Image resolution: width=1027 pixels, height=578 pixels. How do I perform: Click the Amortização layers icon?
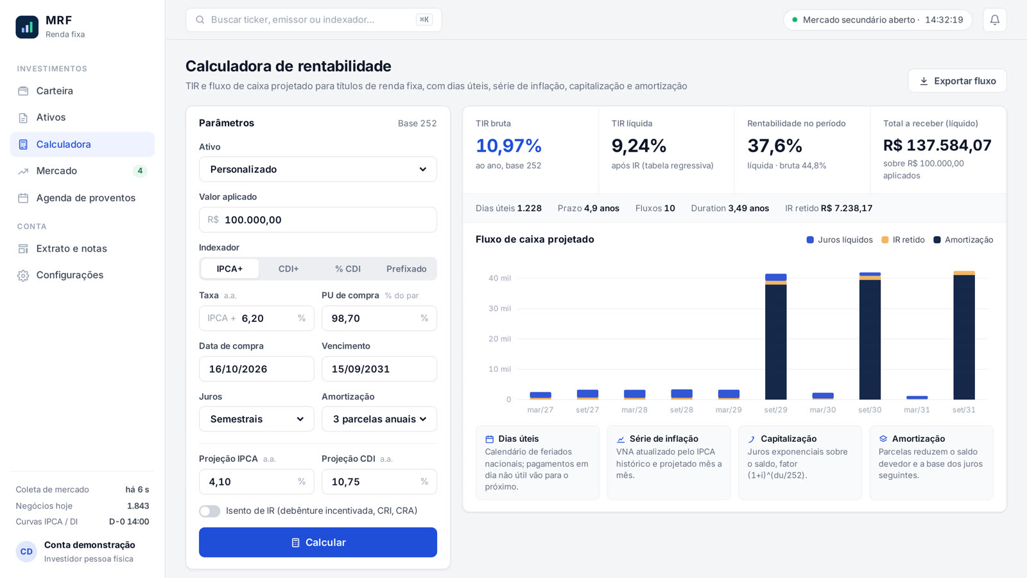tap(883, 439)
